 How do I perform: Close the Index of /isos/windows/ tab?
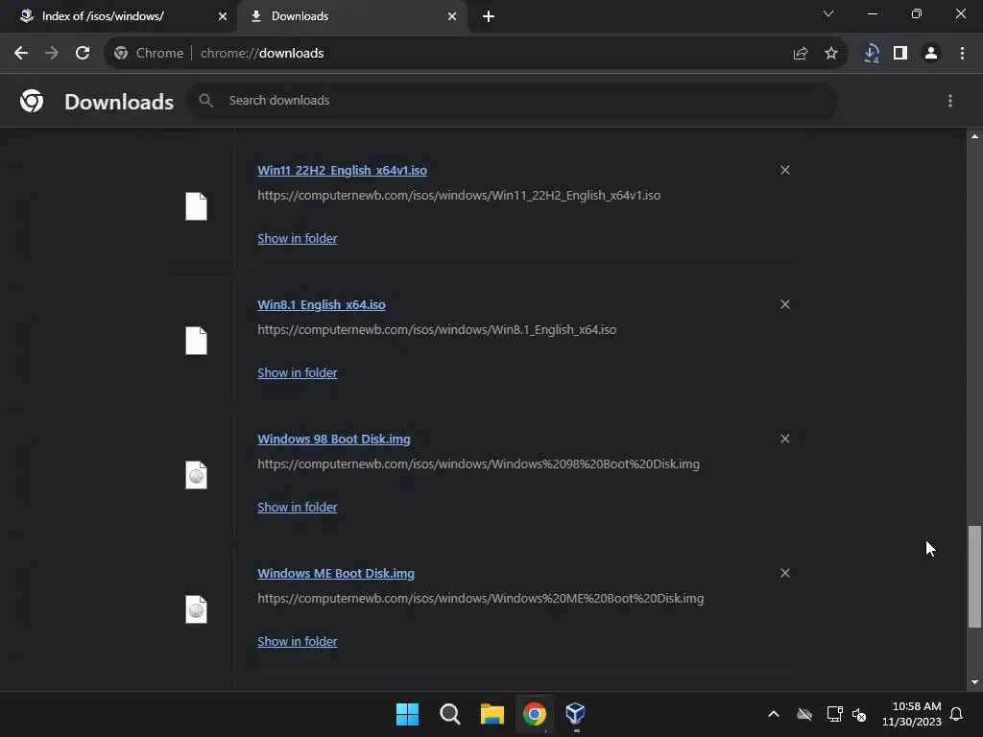pos(223,16)
